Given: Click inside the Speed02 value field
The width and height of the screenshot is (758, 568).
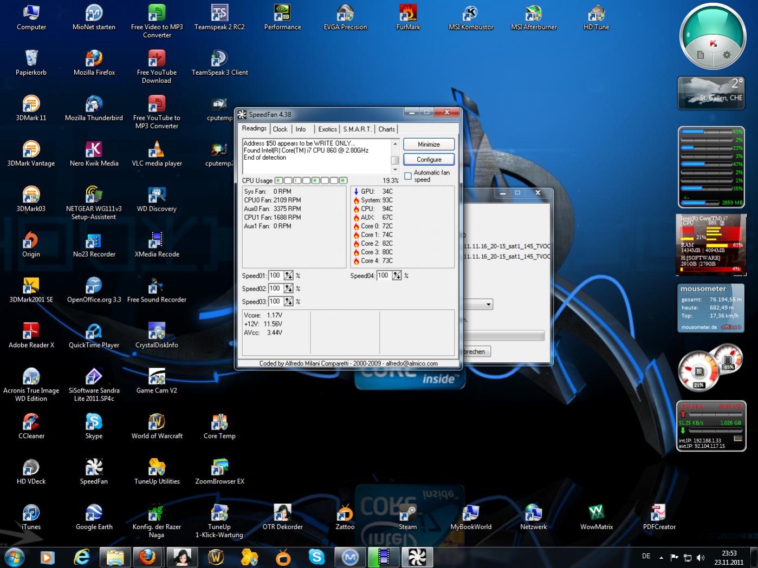Looking at the screenshot, I should pos(275,289).
